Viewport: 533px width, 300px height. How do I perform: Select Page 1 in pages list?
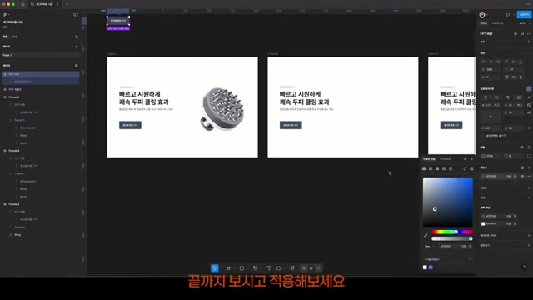click(41, 55)
